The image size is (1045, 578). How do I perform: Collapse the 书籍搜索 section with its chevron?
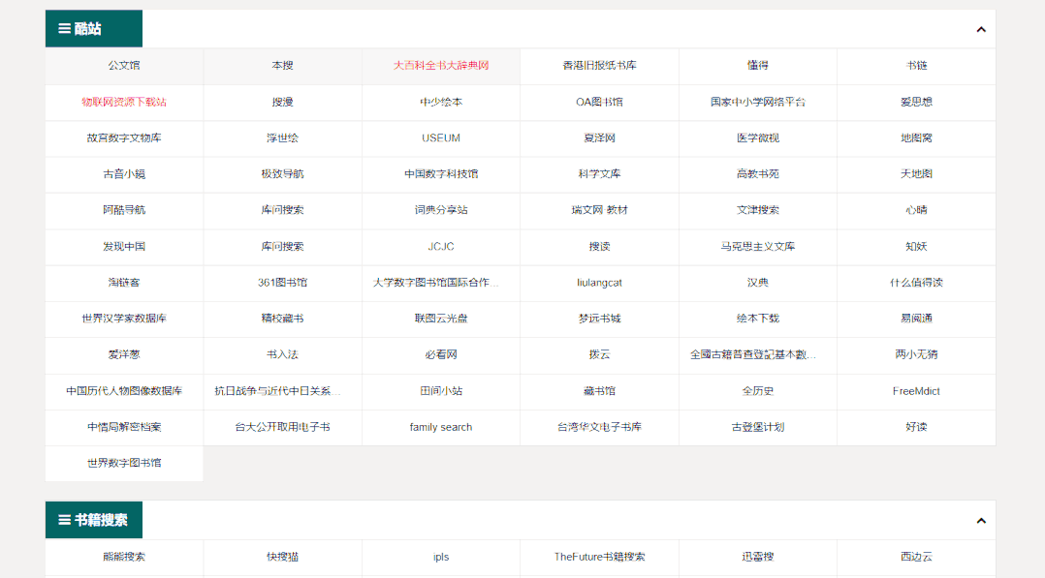980,521
